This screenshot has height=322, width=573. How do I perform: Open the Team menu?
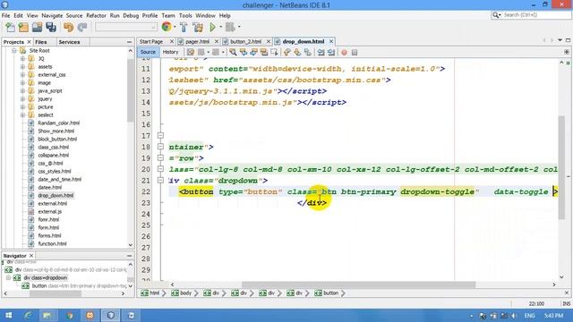pos(168,16)
